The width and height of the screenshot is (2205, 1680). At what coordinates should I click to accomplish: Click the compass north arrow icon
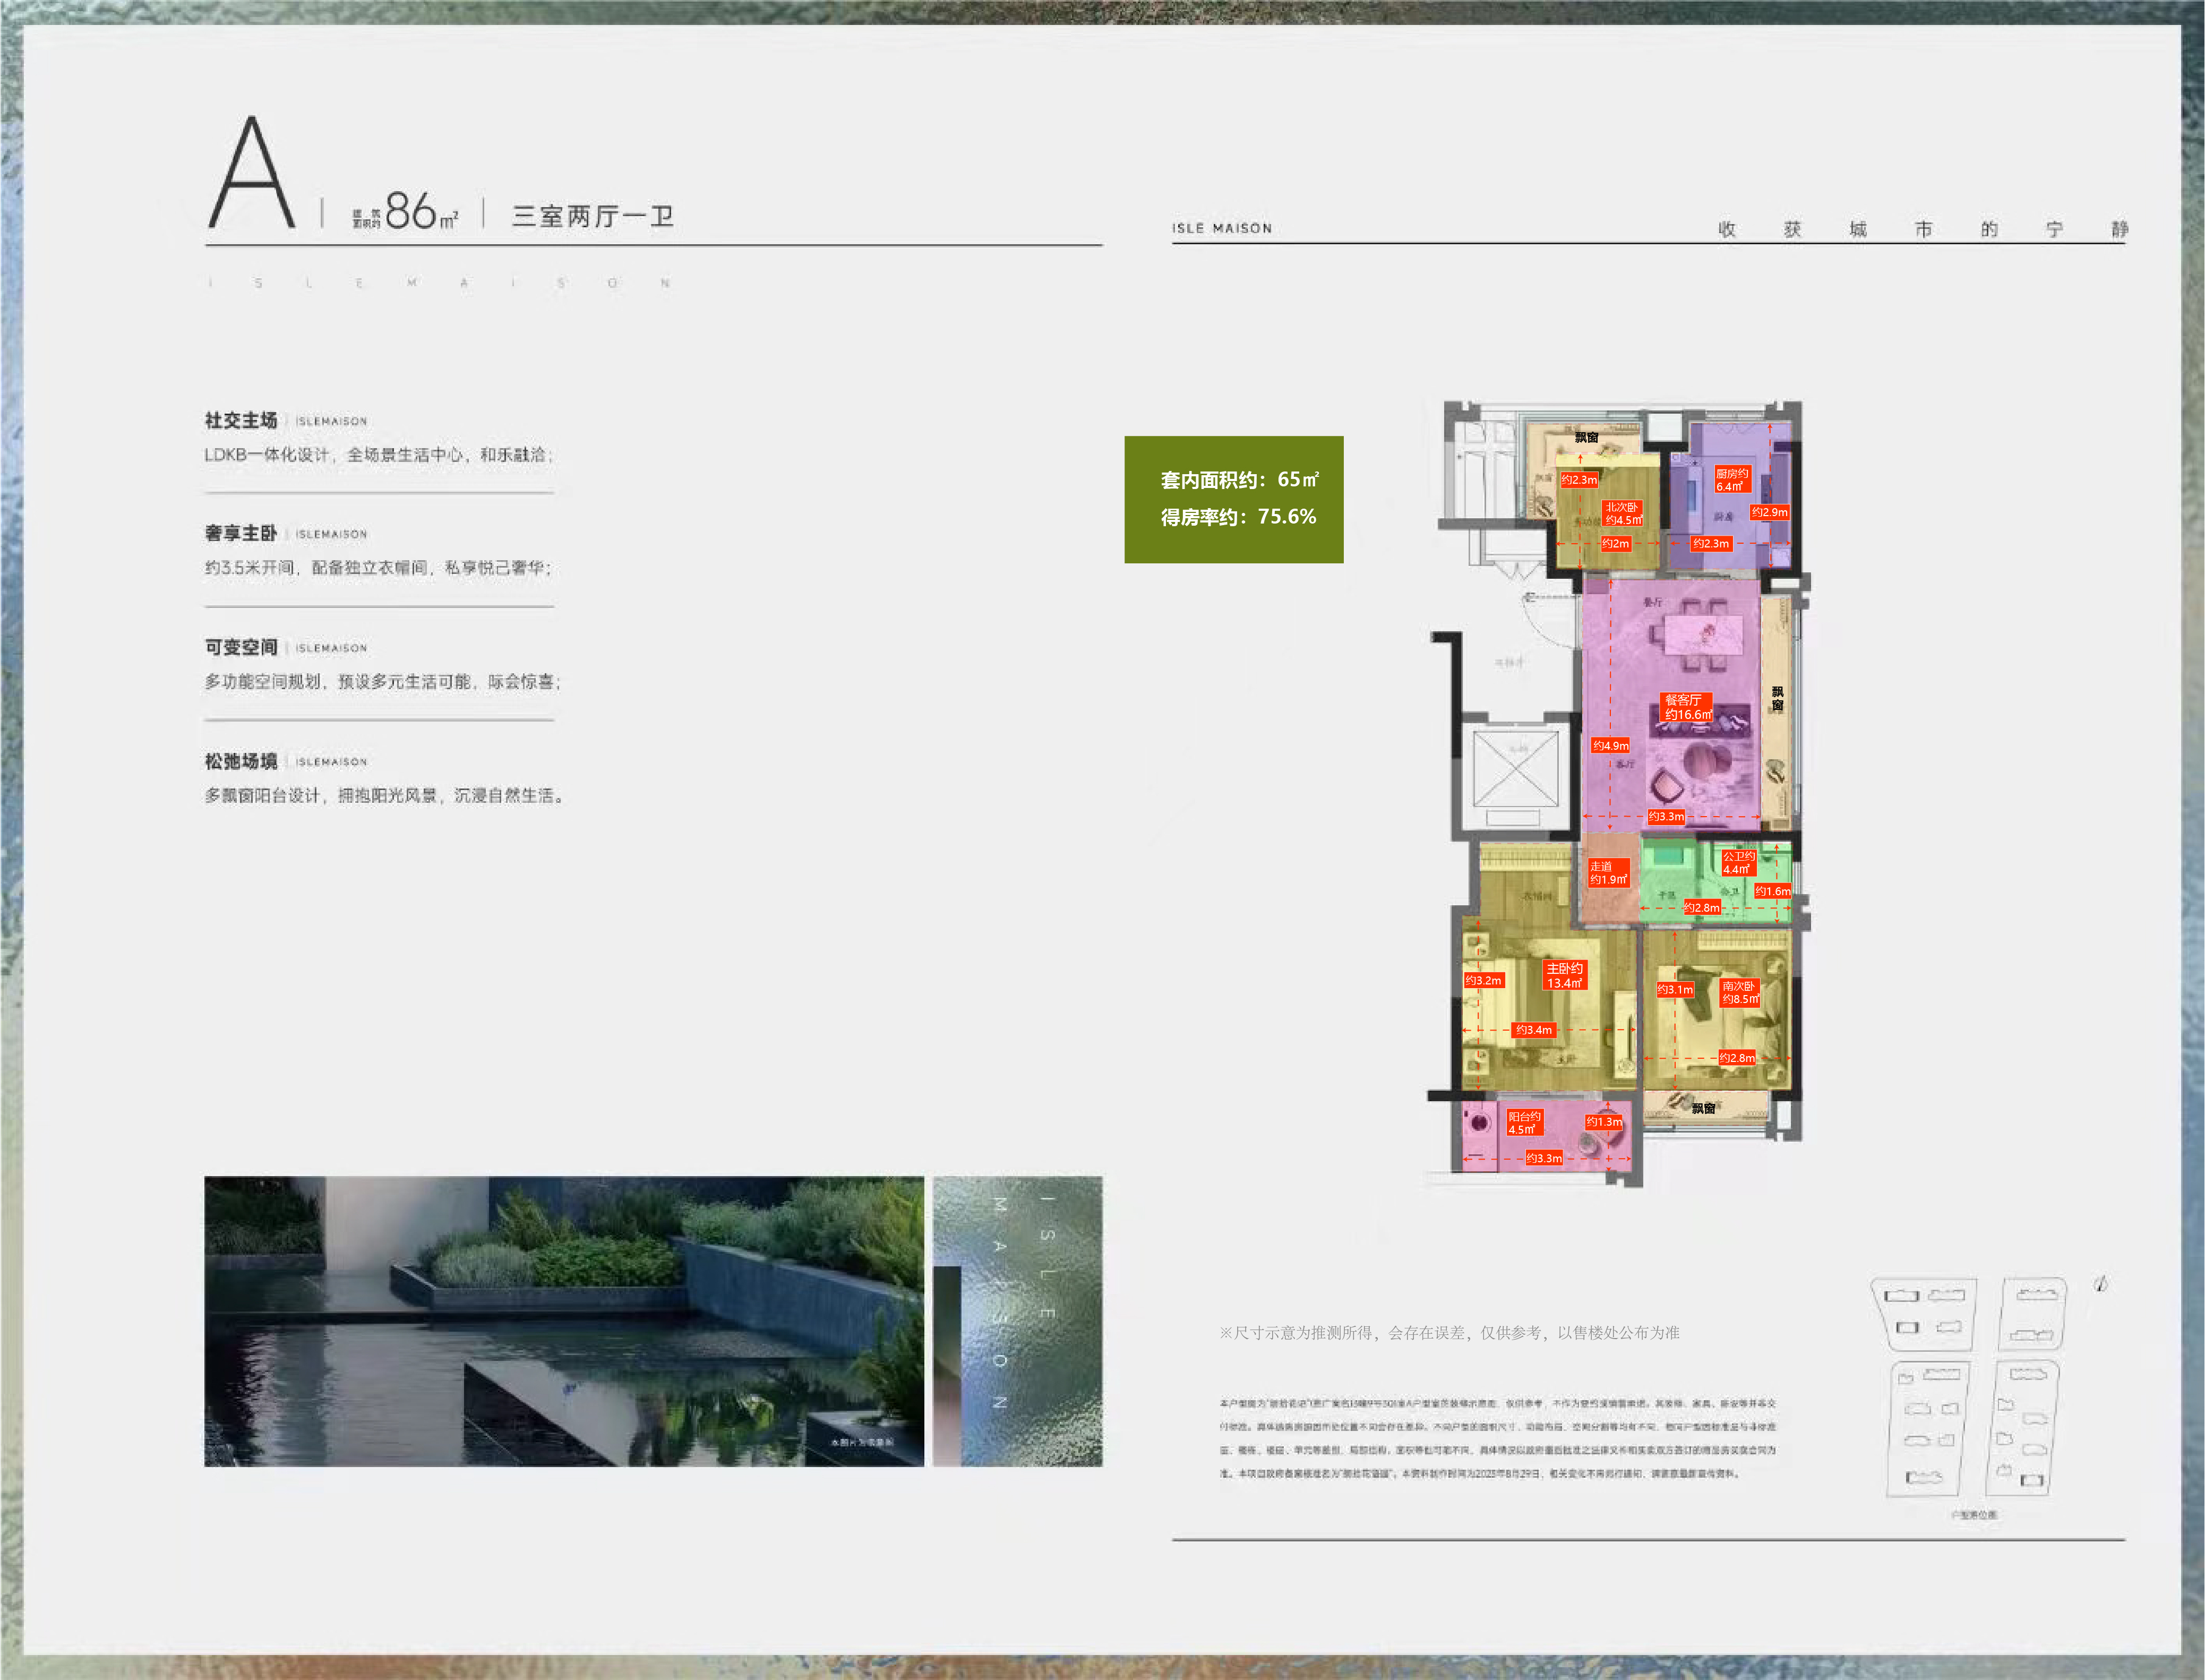2100,1284
